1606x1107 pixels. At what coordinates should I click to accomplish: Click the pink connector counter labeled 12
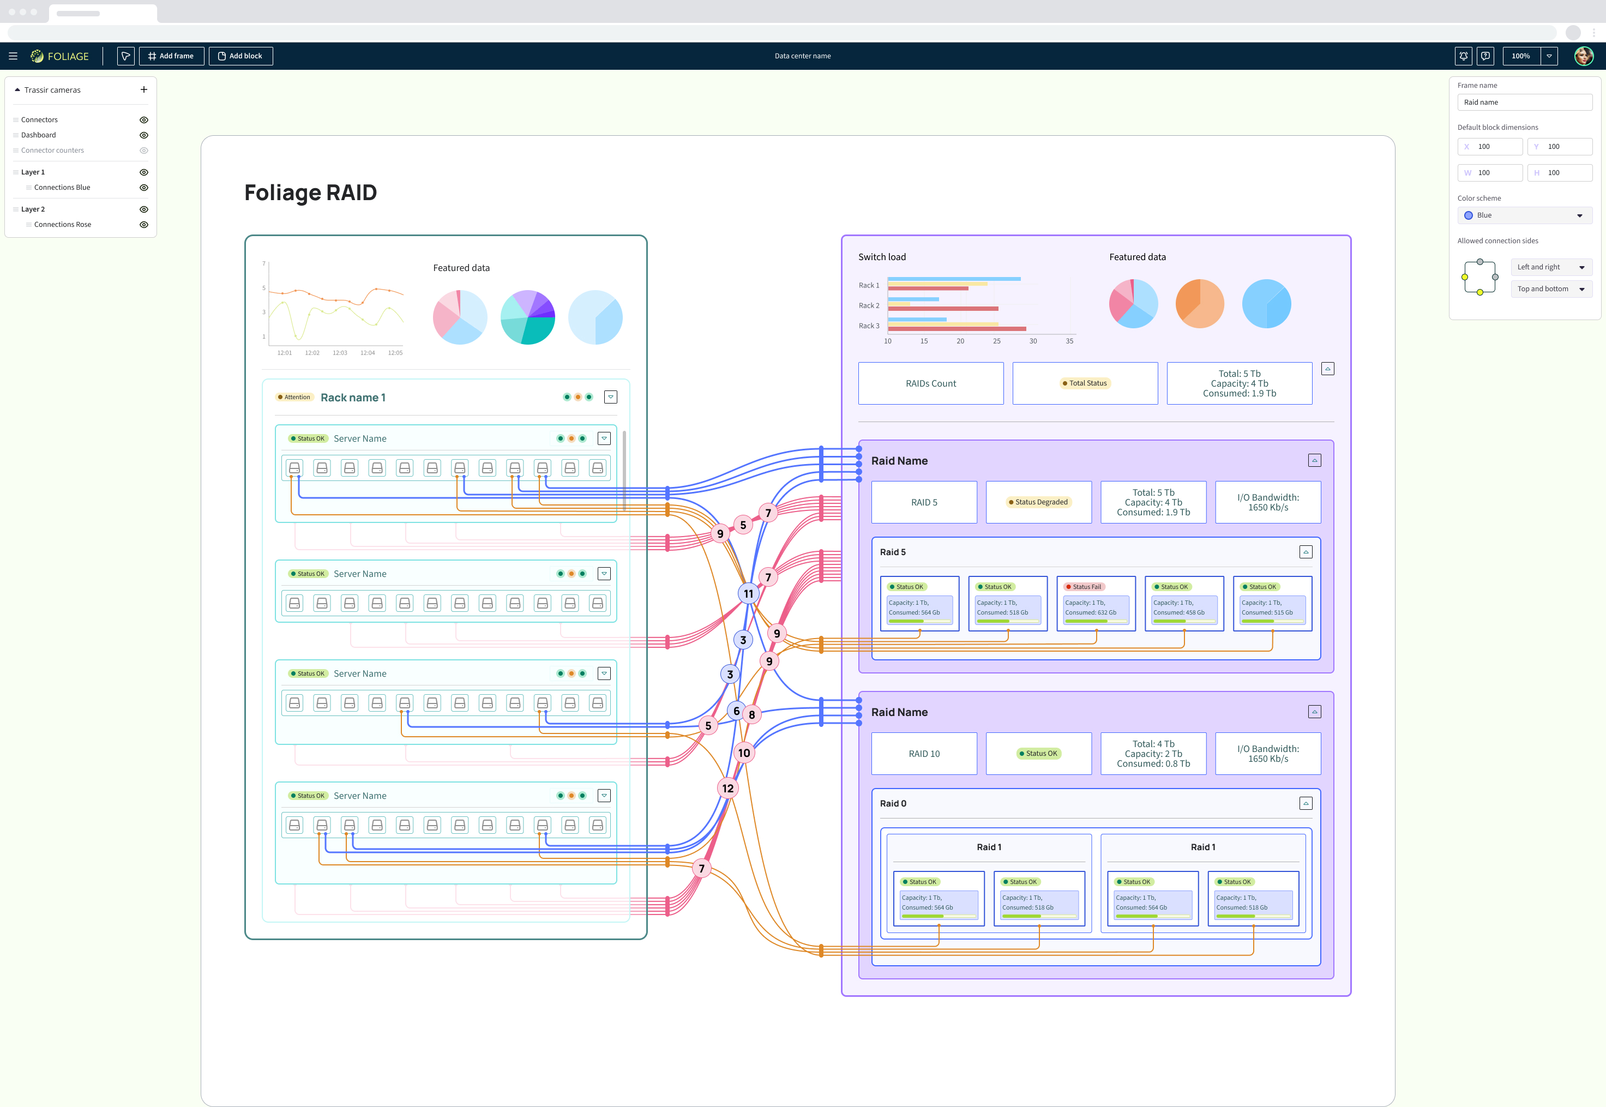pos(727,788)
